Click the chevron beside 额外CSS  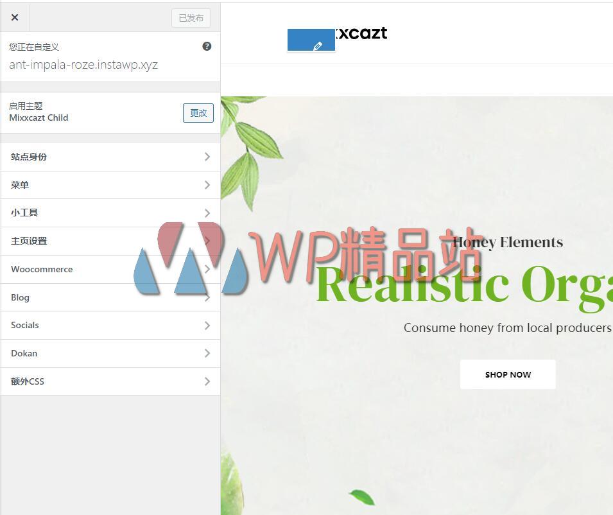click(x=207, y=381)
